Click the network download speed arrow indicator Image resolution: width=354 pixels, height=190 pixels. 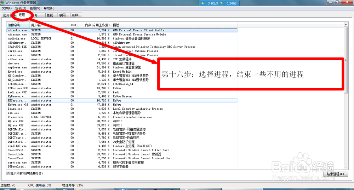click(x=203, y=3)
